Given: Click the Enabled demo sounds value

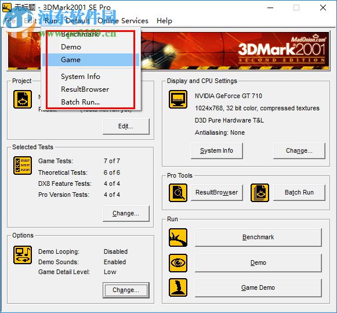Looking at the screenshot, I should pos(115,262).
